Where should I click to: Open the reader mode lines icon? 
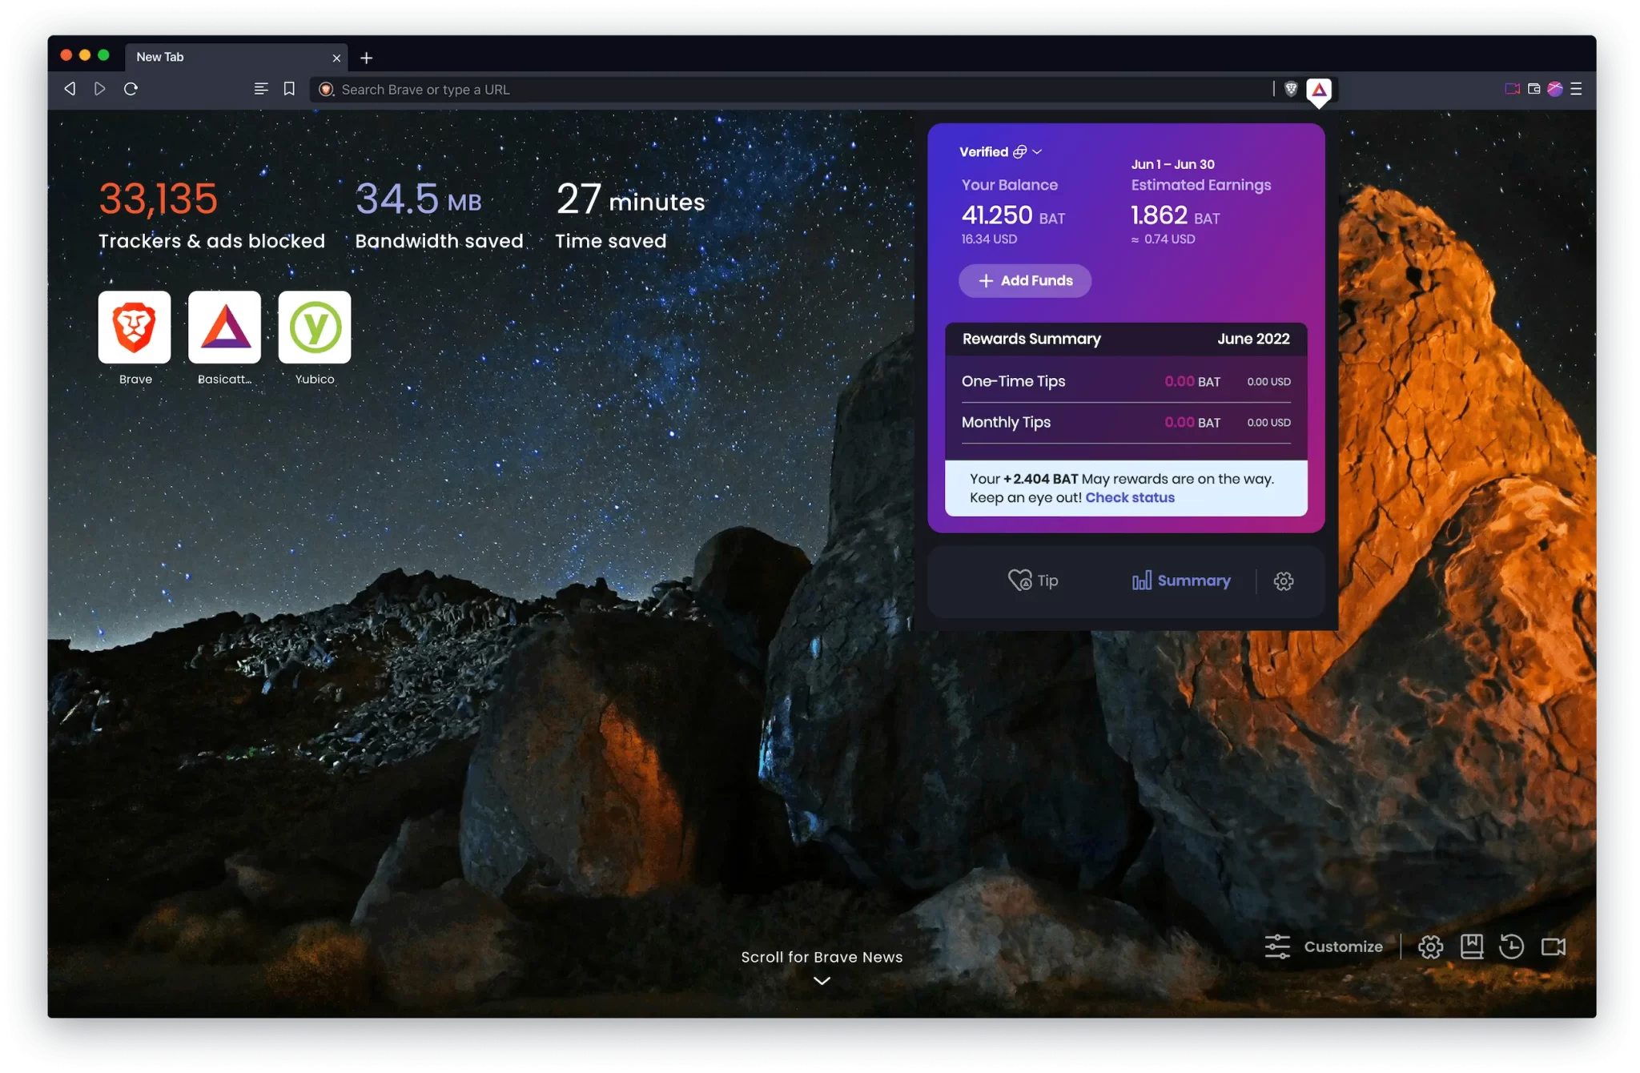(261, 89)
